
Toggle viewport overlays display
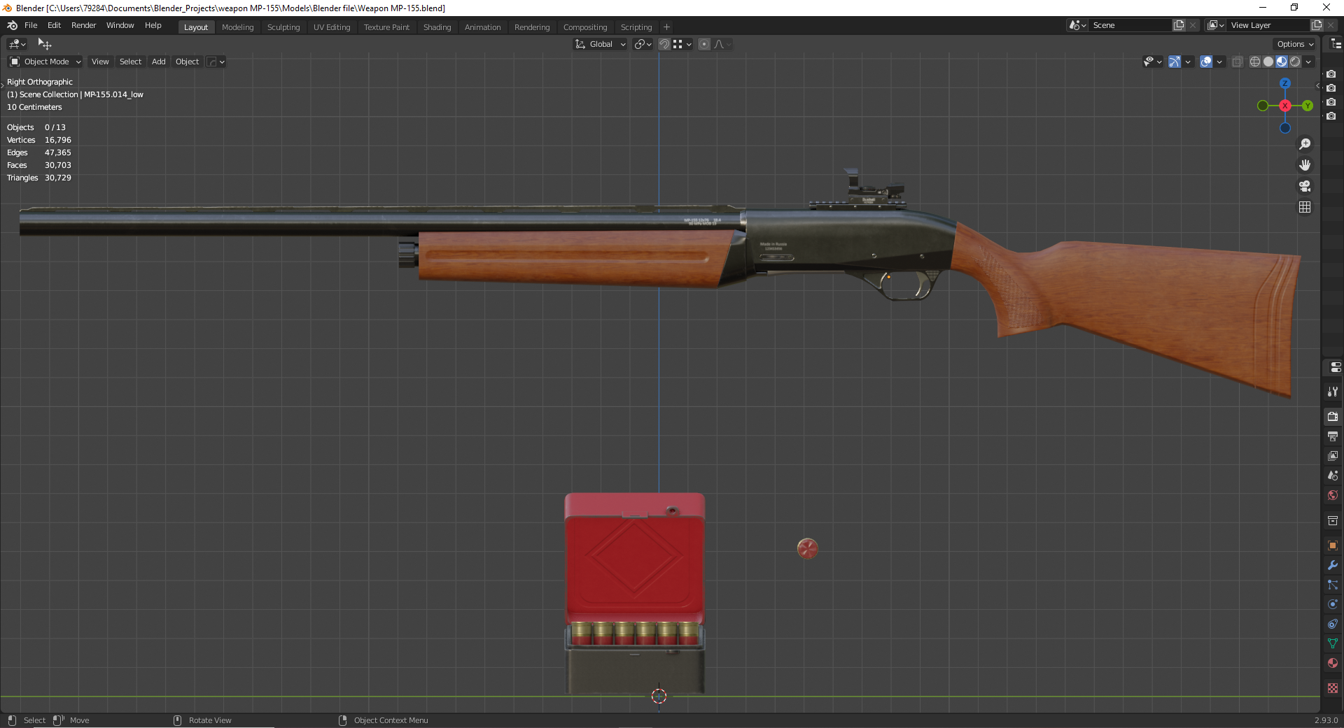click(x=1206, y=62)
